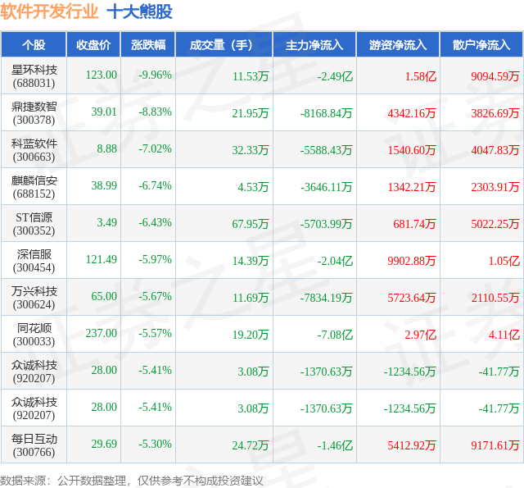Click the 个股 column header
This screenshot has width=524, height=488.
point(34,44)
